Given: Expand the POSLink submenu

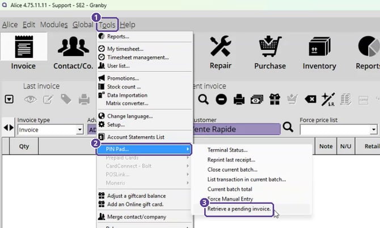Looking at the screenshot, I should point(145,175).
